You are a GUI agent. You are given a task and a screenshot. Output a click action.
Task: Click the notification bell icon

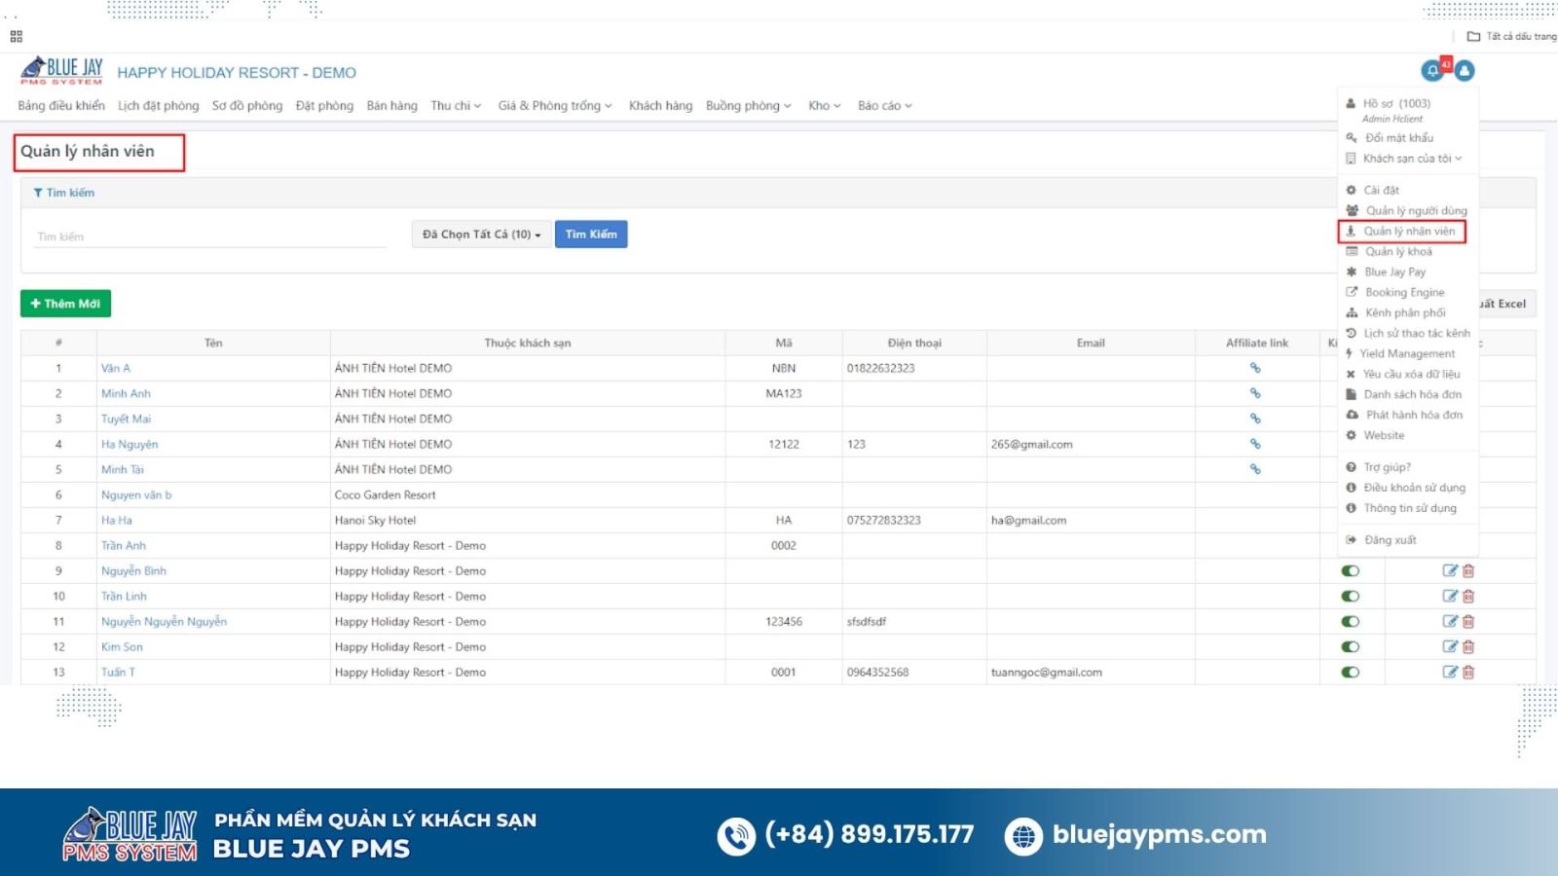click(x=1432, y=71)
